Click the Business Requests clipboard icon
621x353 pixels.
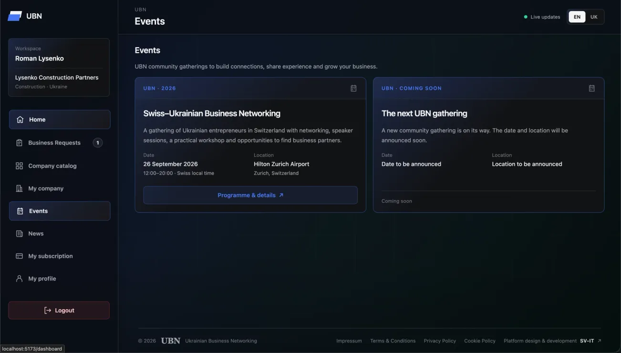click(x=19, y=143)
